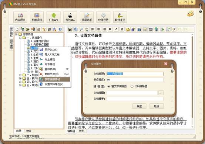Collapse the 一、常规操作 folder
Image resolution: width=205 pixels, height=144 pixels.
coord(20,38)
